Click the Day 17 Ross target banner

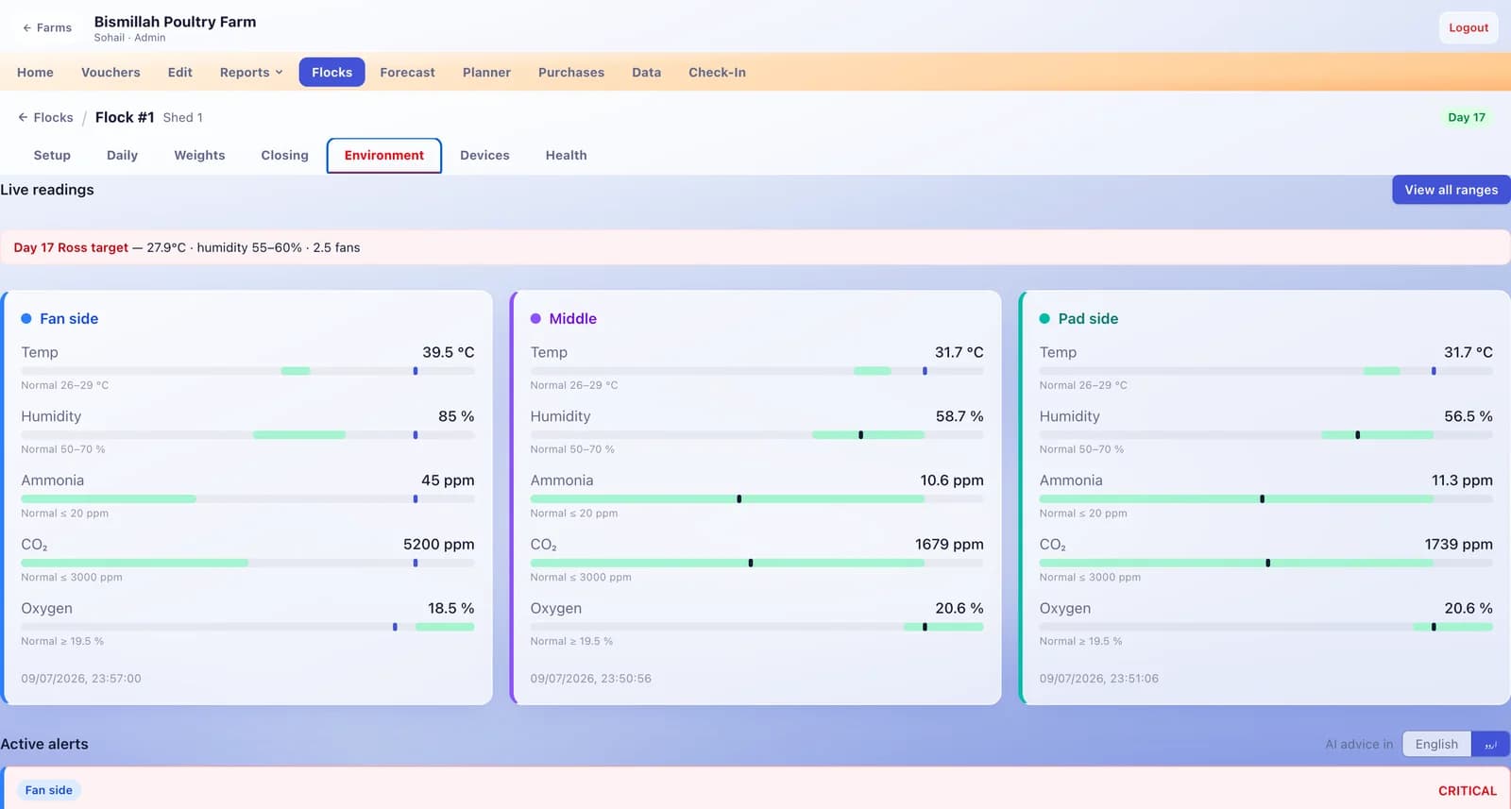(x=755, y=247)
